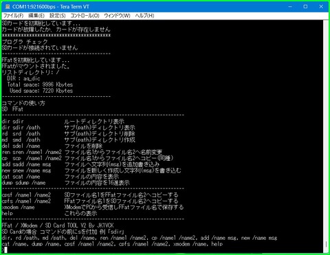Viewport: 330px width, 255px height.
Task: Maximize the Tera Term window
Action: pyautogui.click(x=305, y=7)
